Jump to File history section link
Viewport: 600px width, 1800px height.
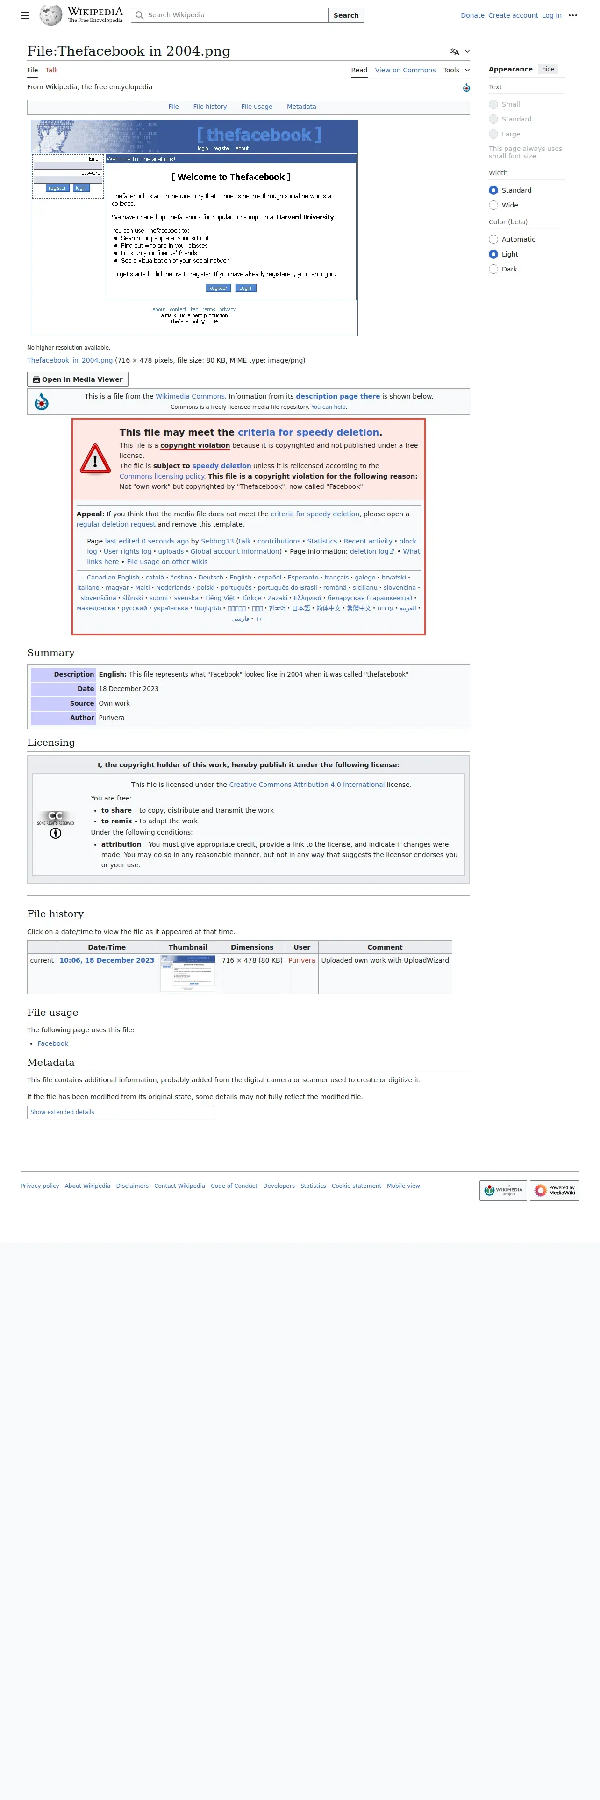(x=209, y=107)
